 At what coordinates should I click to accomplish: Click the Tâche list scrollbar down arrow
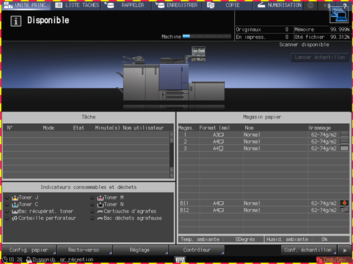[x=171, y=176]
